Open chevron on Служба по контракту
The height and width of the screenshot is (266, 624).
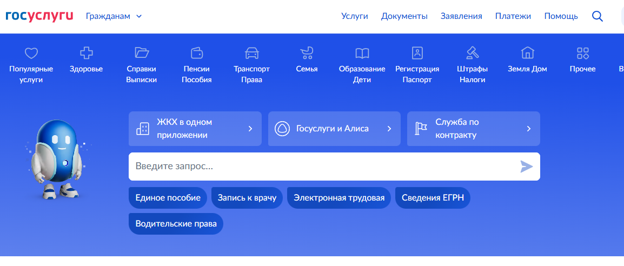pyautogui.click(x=529, y=129)
